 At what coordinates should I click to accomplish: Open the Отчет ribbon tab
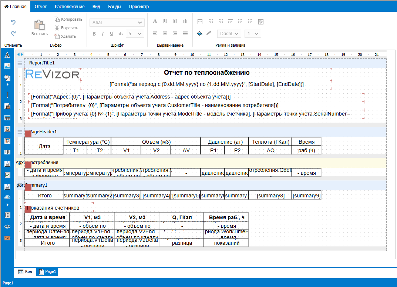(x=40, y=7)
